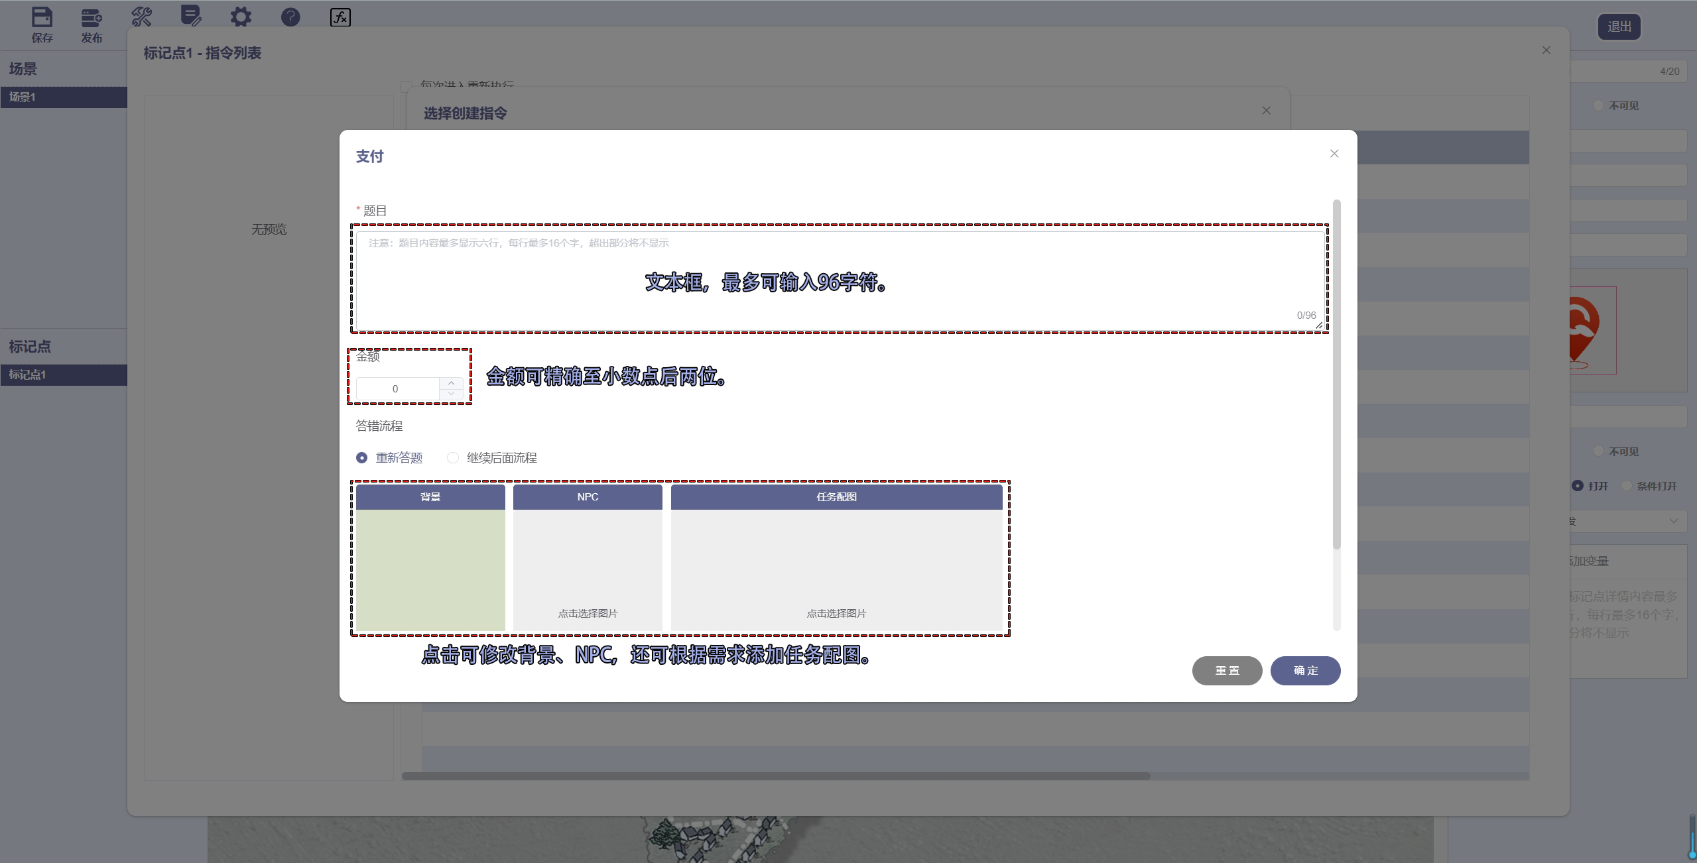Open the tools (hammer and wrench) icon
The width and height of the screenshot is (1697, 863).
coord(141,17)
